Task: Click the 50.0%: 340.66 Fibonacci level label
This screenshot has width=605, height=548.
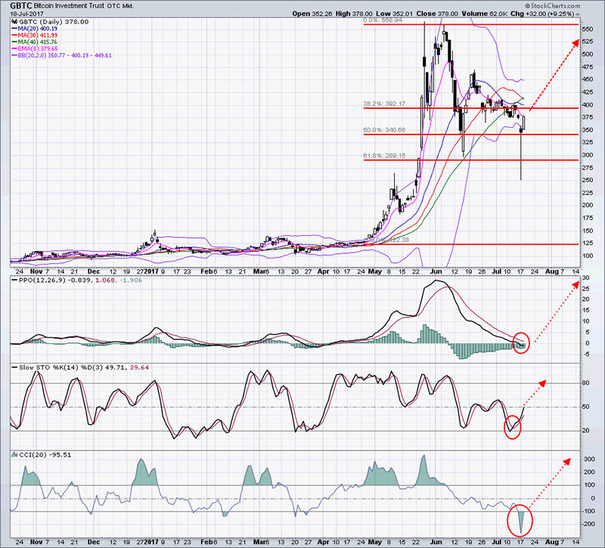Action: (386, 130)
